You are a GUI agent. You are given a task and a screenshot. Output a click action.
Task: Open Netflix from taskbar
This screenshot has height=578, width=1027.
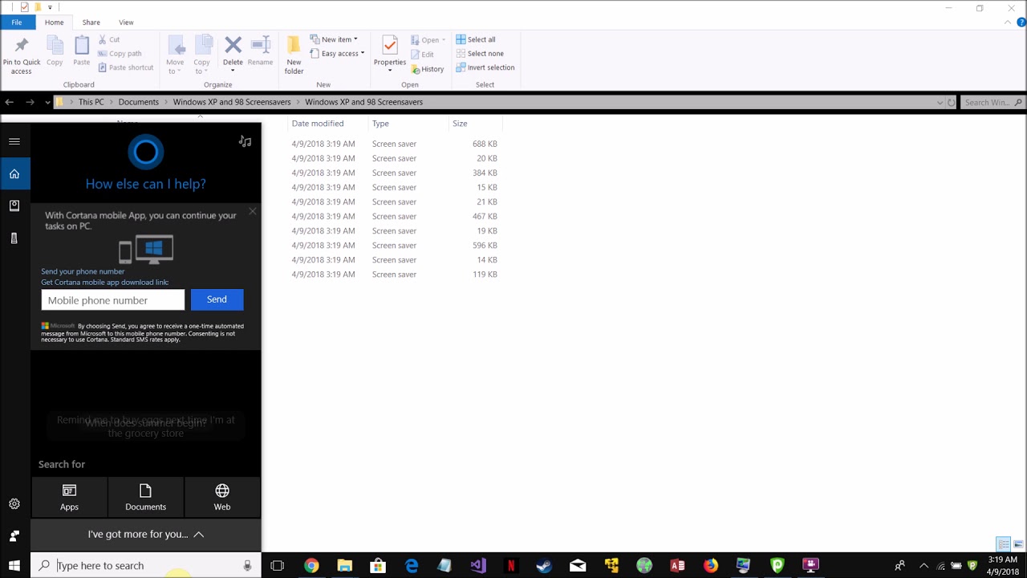[511, 565]
